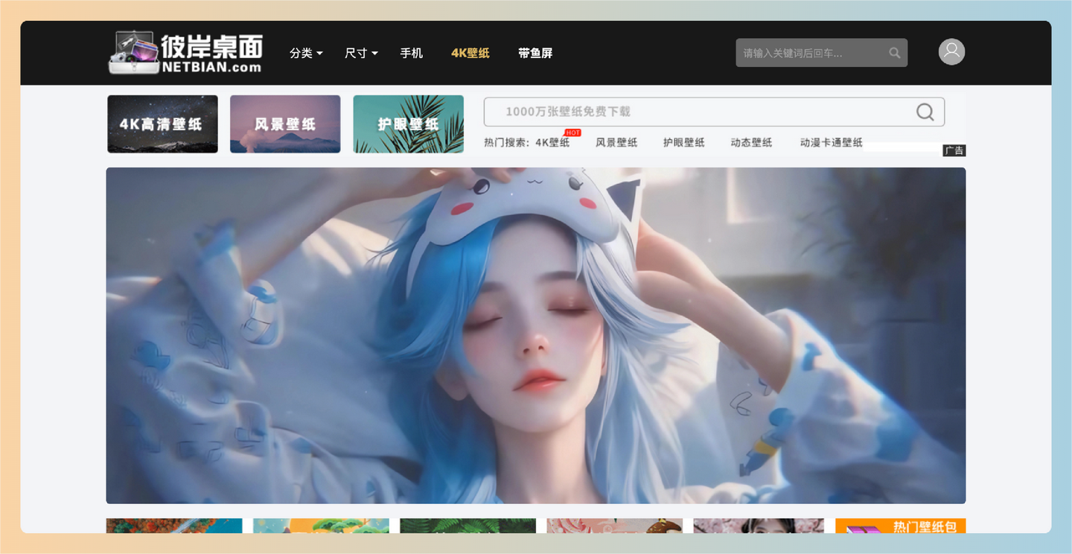Open the 4K高清壁纸 banner
This screenshot has width=1072, height=554.
point(162,124)
